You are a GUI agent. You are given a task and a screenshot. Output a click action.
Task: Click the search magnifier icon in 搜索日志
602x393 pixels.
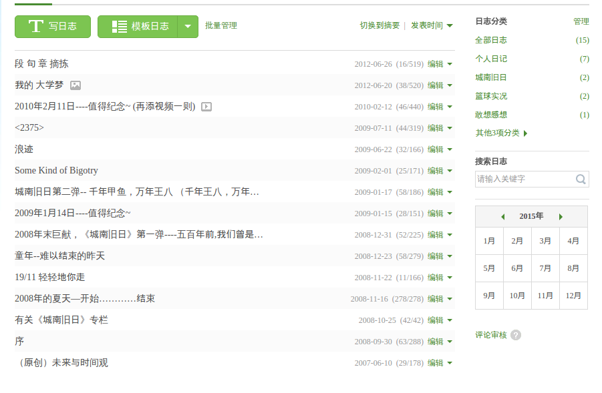coord(581,179)
